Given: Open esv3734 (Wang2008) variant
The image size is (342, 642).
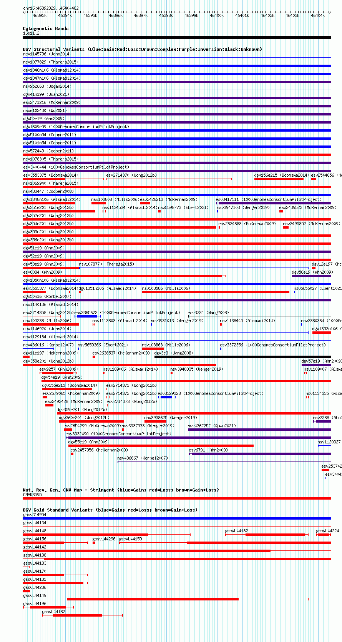Looking at the screenshot, I should click(208, 313).
